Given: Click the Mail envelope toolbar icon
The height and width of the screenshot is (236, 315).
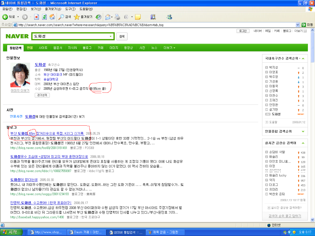Looking at the screenshot, I should point(108,17).
